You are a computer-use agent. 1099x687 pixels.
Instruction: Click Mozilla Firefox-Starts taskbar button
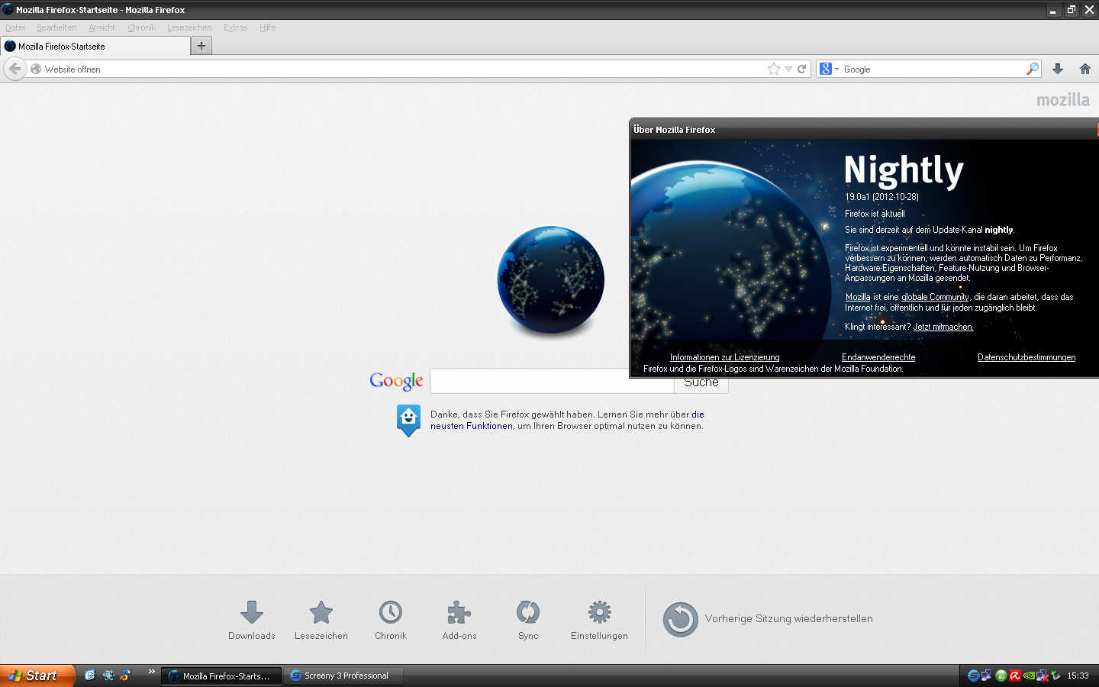(x=221, y=676)
